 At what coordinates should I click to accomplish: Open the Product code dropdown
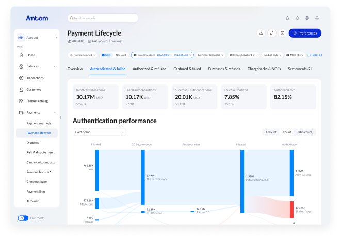click(x=272, y=55)
